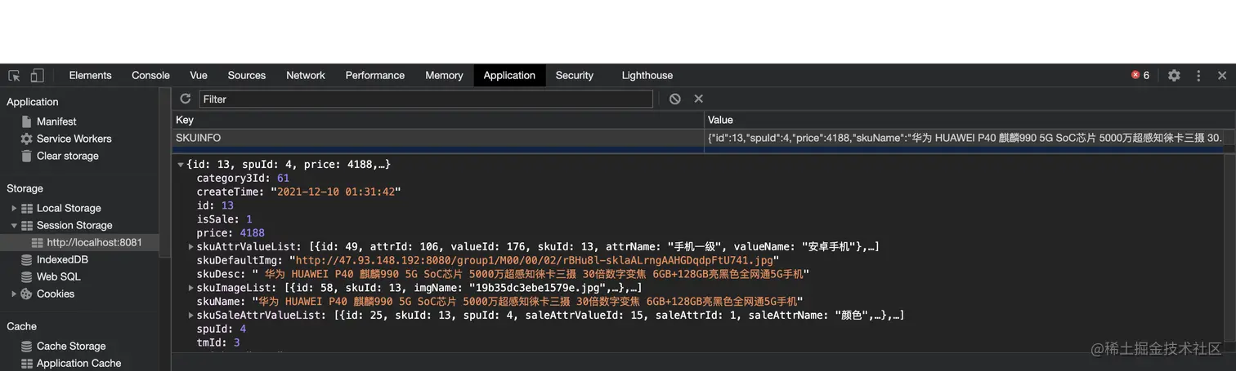This screenshot has height=371, width=1236.
Task: Expand the Local Storage tree node
Action: click(x=14, y=208)
